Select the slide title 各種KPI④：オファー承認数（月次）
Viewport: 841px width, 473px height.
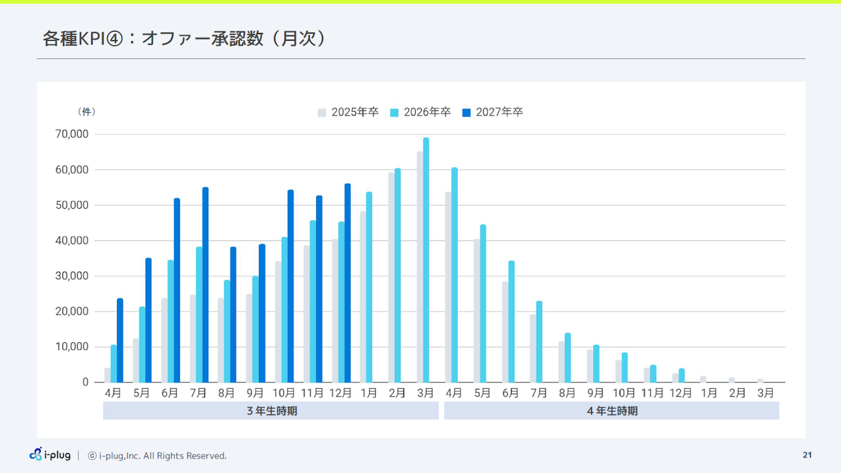point(183,38)
